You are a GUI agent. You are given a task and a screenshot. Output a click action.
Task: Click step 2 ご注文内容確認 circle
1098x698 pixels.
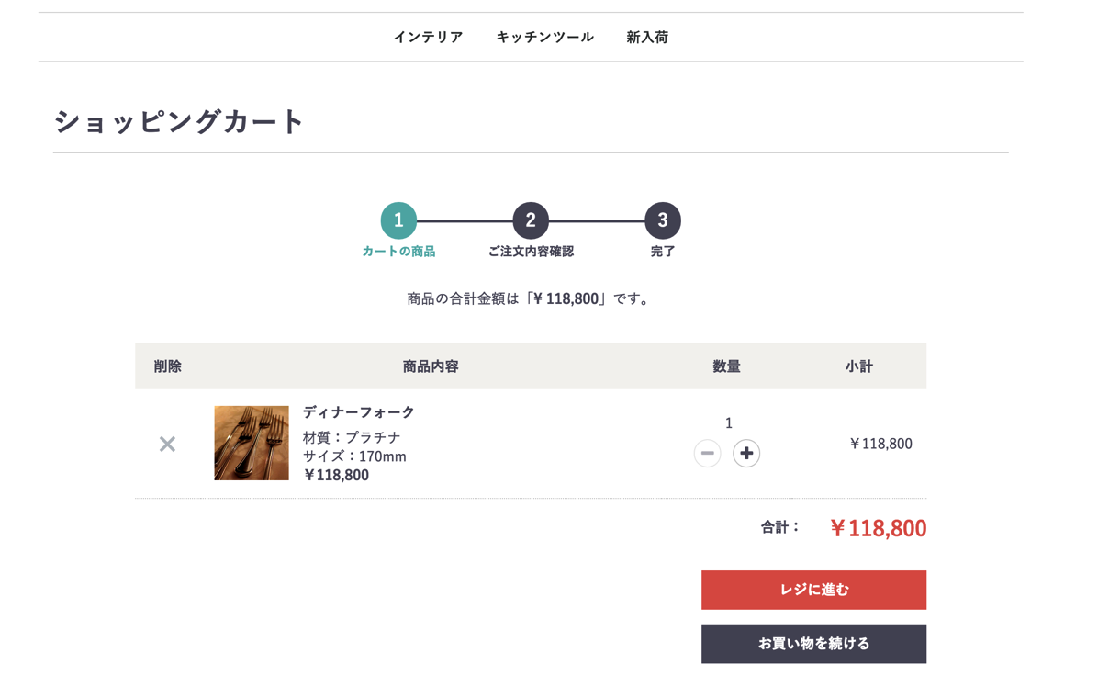coord(531,220)
